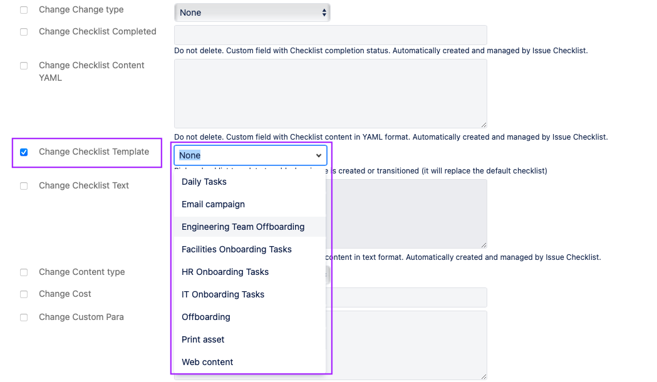Pick Facilities Onboarding Tasks from the list
Screen dimensions: 657x382
pyautogui.click(x=236, y=249)
